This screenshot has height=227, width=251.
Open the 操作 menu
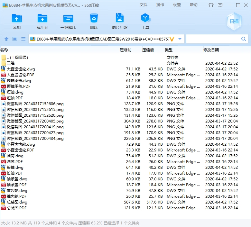[x=160, y=5]
